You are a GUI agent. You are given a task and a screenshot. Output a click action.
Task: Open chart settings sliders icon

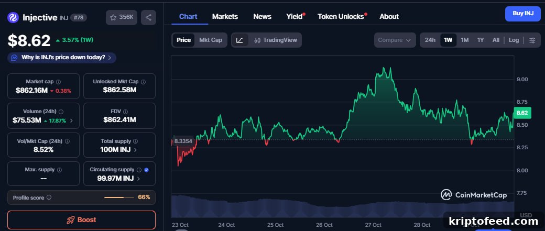pyautogui.click(x=532, y=40)
